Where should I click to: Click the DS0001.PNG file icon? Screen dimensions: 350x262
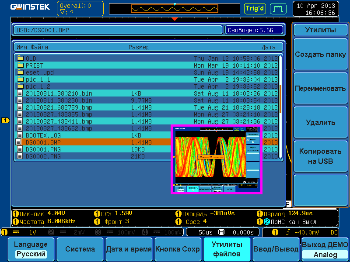20,149
